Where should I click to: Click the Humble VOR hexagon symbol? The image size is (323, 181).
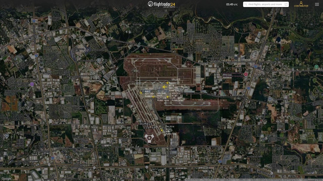coord(149,138)
